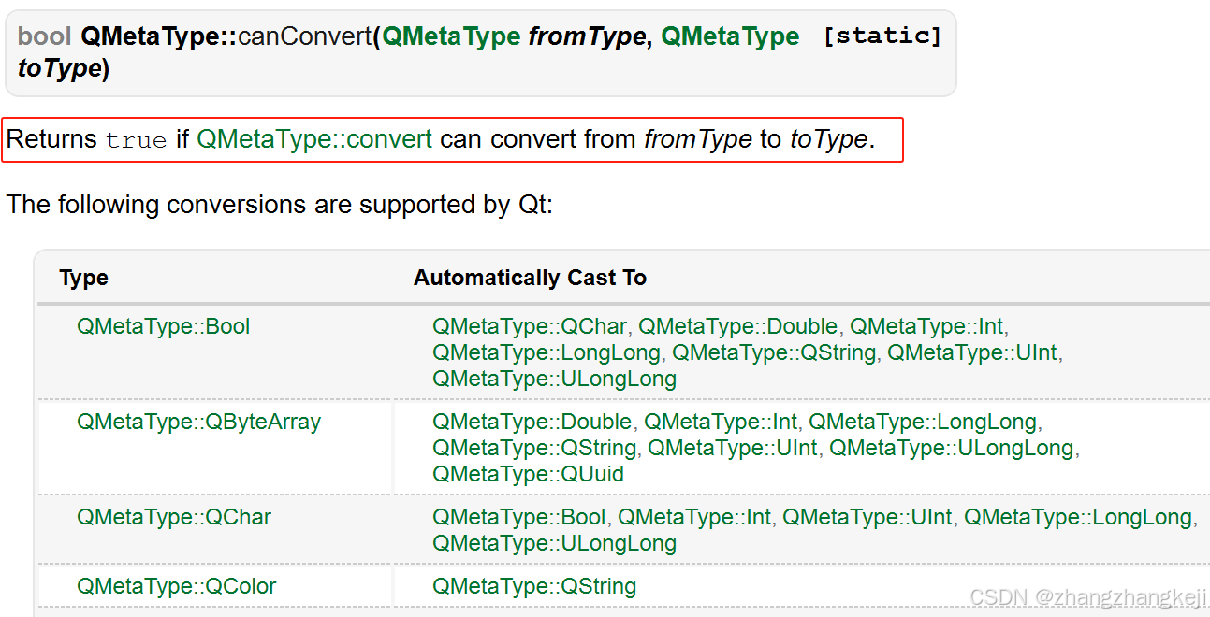
Task: Open QMetaType::QColor in the Type column
Action: pos(177,586)
